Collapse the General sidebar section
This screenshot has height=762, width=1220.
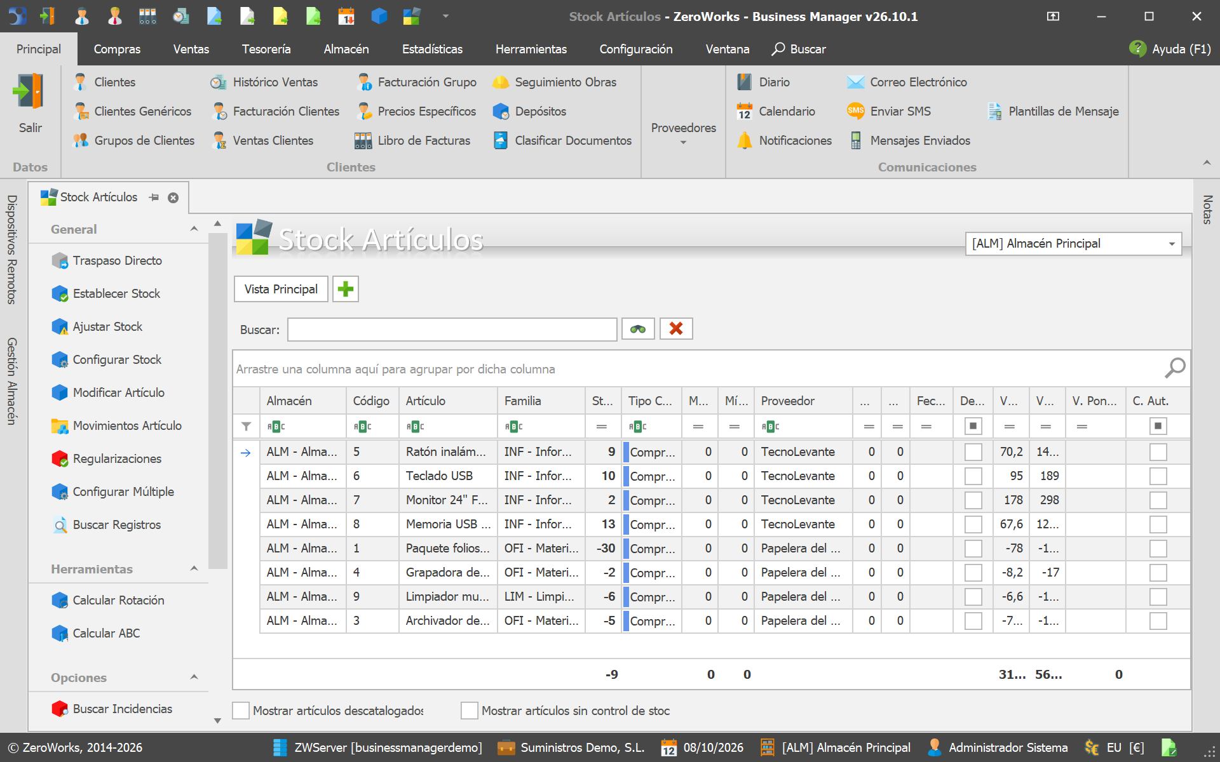(x=194, y=229)
